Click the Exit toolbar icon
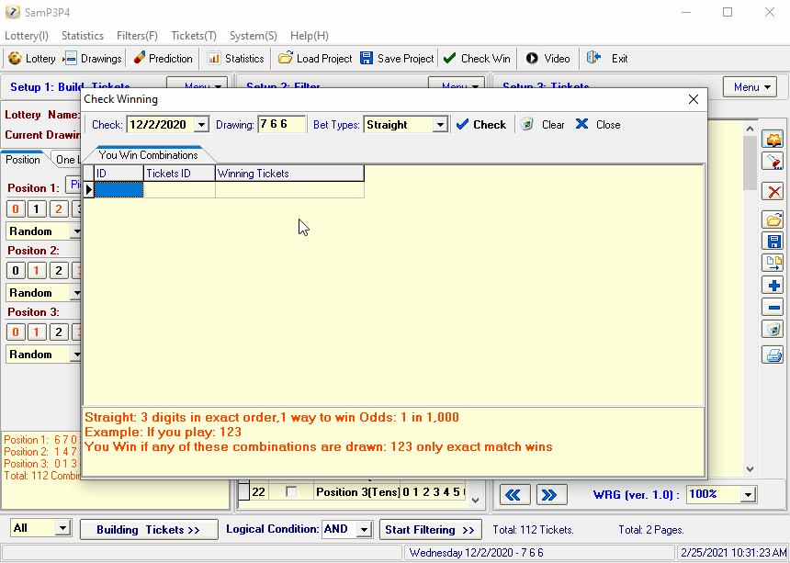 (594, 59)
